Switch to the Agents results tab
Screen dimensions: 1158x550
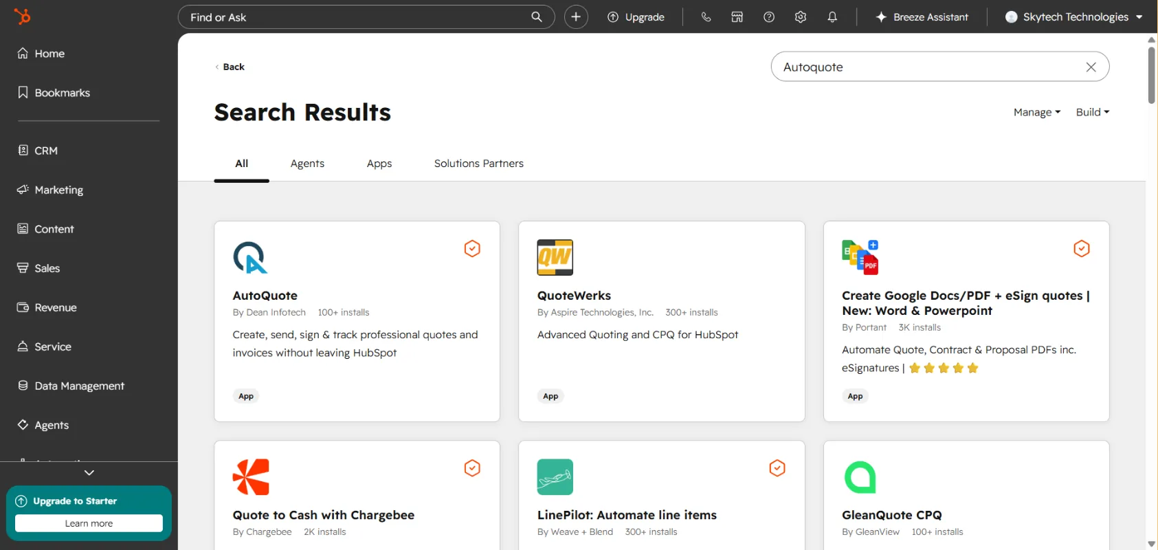[x=307, y=164]
